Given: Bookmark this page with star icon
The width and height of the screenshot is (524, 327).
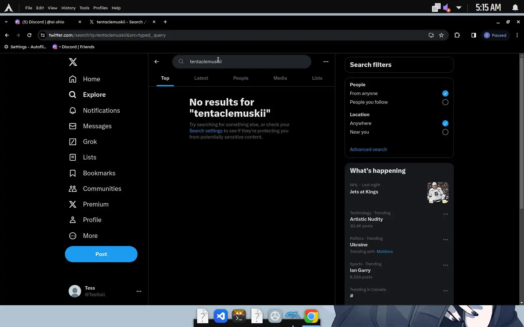Looking at the screenshot, I should coord(441,35).
